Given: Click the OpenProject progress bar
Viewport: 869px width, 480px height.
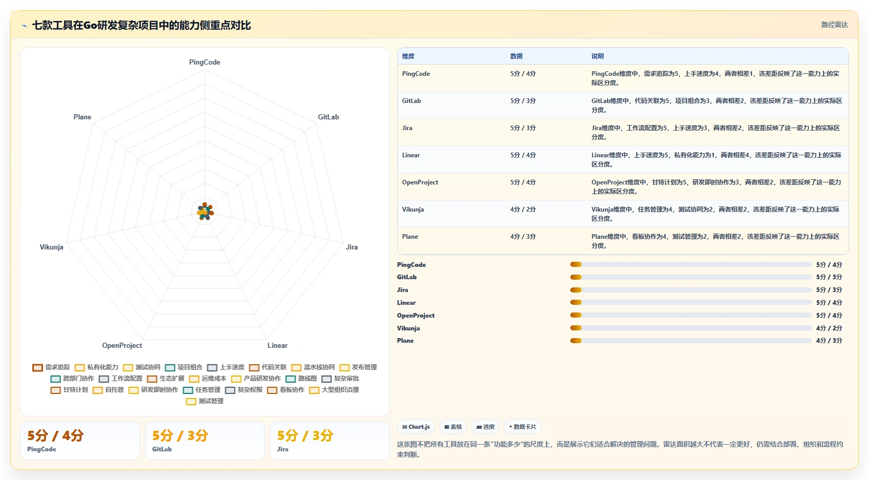Looking at the screenshot, I should coord(691,316).
